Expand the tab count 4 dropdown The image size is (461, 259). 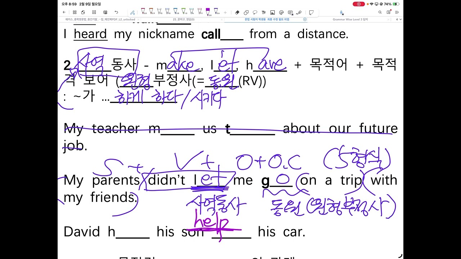[398, 19]
